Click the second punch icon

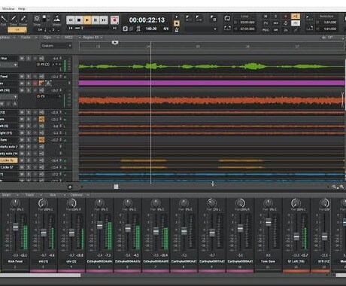tap(199, 18)
